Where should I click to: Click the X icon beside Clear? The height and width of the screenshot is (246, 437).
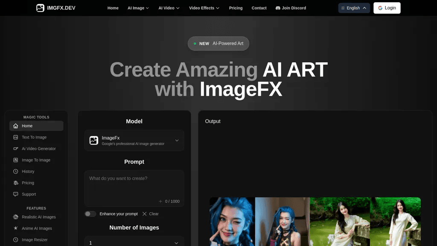point(144,214)
